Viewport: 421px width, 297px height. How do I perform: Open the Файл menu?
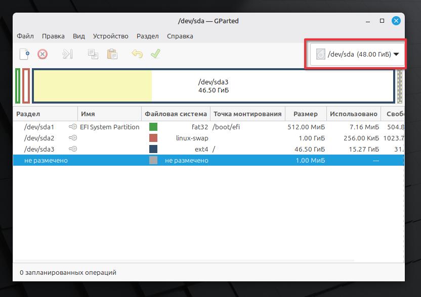tap(25, 36)
